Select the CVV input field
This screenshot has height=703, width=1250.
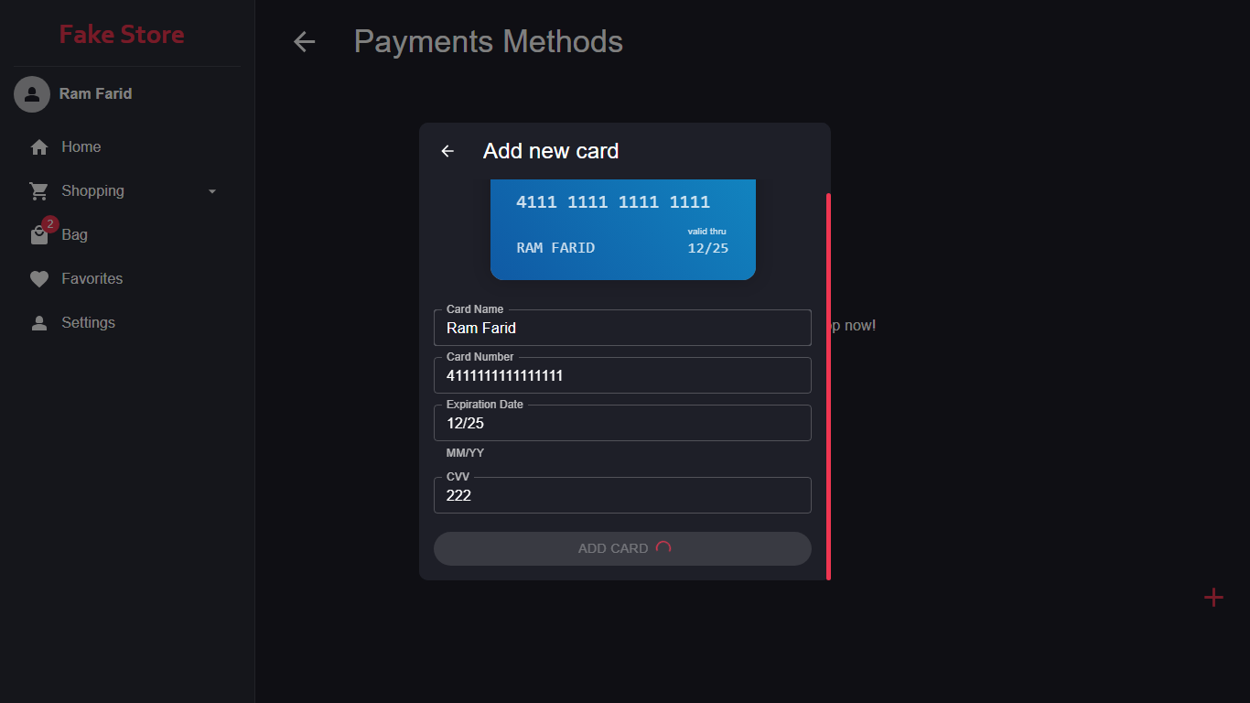click(622, 495)
